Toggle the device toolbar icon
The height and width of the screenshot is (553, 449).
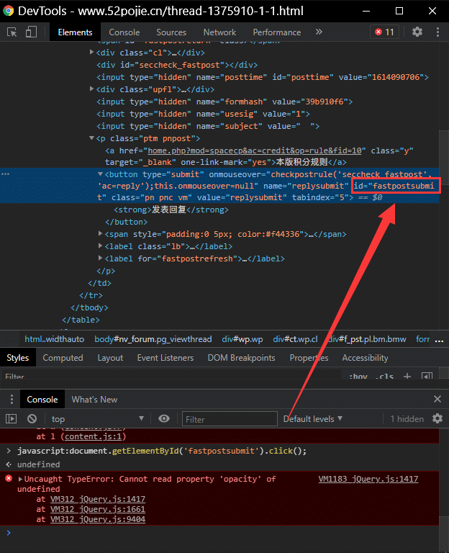click(31, 32)
